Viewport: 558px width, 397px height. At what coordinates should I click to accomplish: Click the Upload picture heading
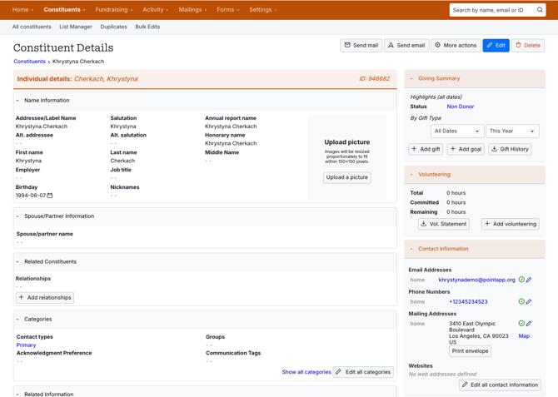[347, 142]
